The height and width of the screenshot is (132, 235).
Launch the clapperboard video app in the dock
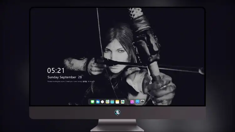coord(112,102)
